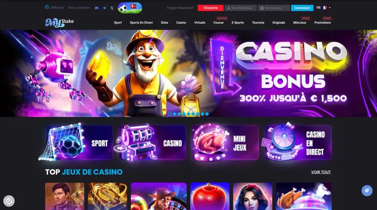Open the X social icon
The height and width of the screenshot is (210, 377).
(x=112, y=8)
